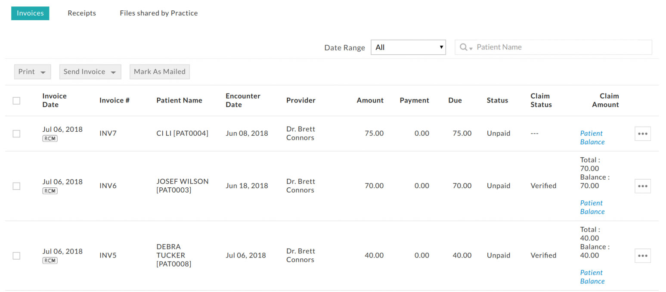Click inside the Patient Name search field
This screenshot has height=292, width=666.
(x=538, y=47)
